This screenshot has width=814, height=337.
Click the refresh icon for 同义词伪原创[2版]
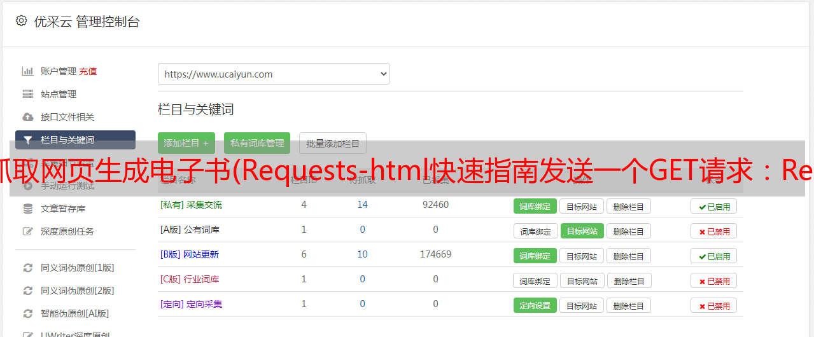(27, 291)
